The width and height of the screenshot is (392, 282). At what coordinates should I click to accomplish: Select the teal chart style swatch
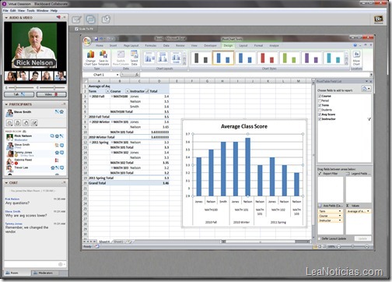coord(333,58)
